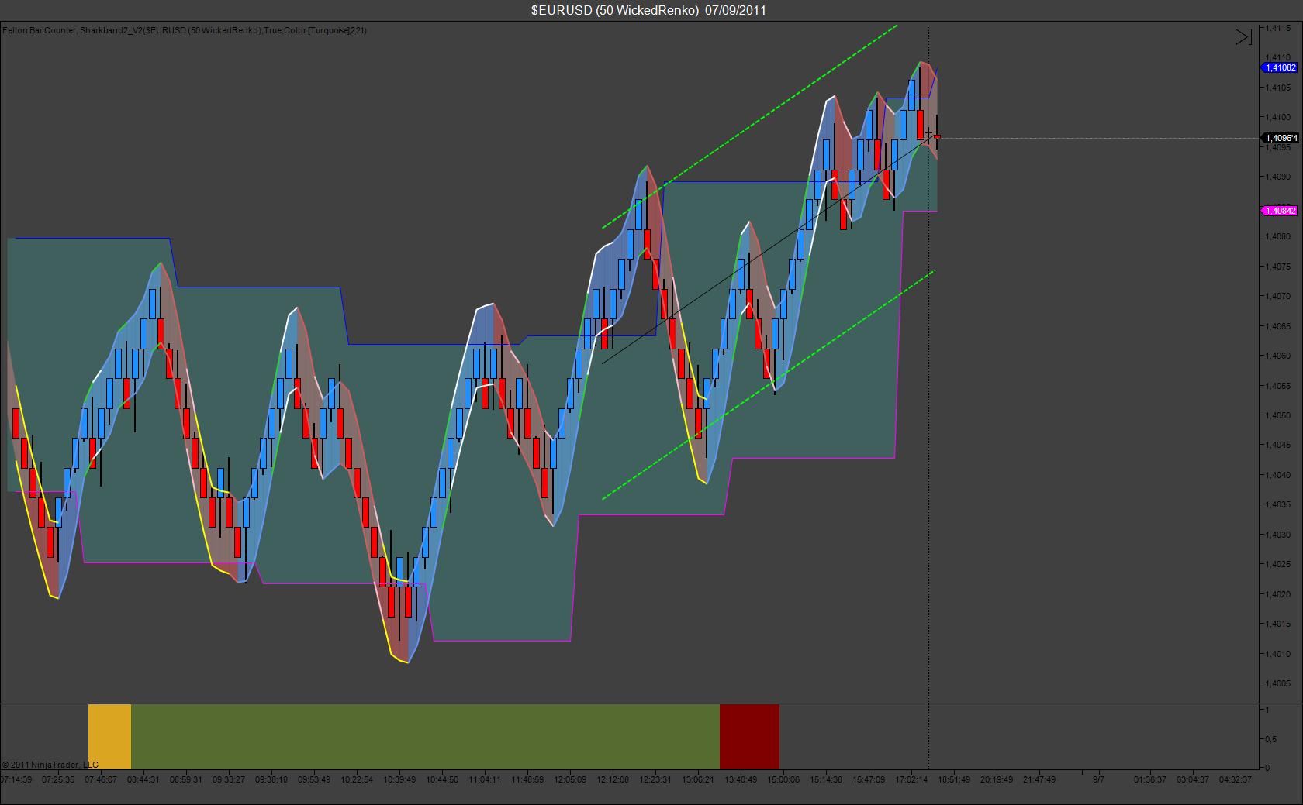Image resolution: width=1303 pixels, height=805 pixels.
Task: Click the 1,4060 price axis label
Action: (x=1277, y=356)
